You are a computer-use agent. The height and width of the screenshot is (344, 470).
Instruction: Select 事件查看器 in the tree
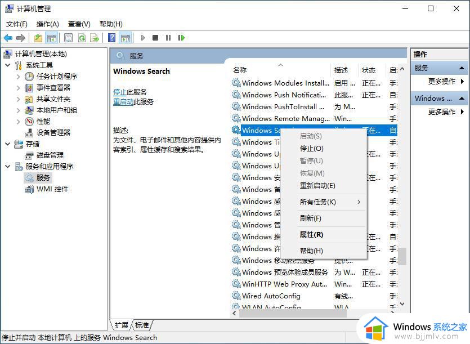click(53, 88)
